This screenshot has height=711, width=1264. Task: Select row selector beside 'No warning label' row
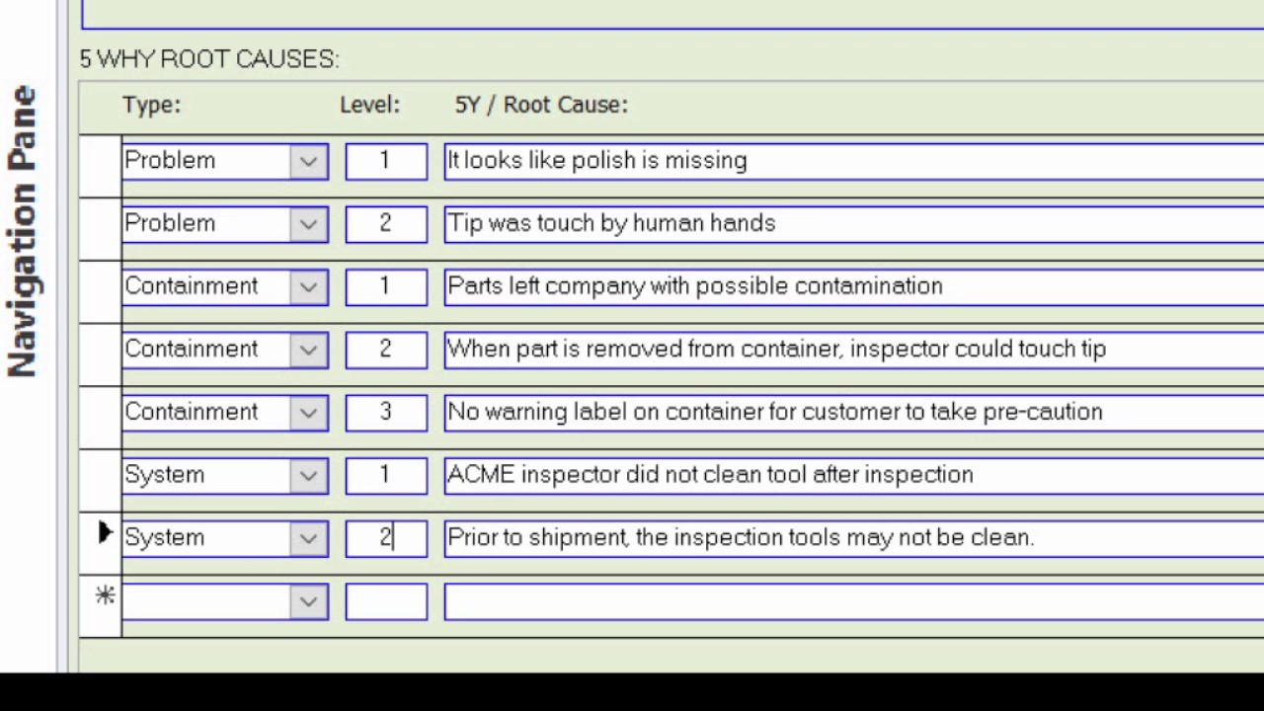point(101,415)
